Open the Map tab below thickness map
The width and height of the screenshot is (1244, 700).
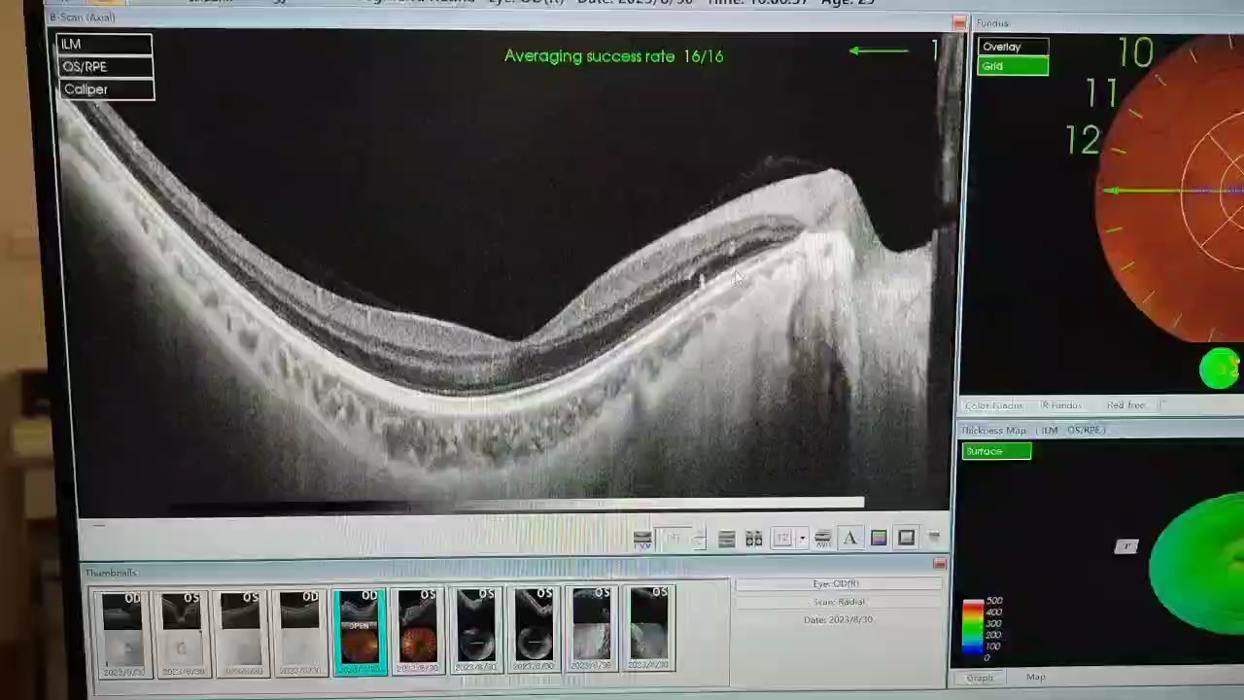tap(1036, 678)
